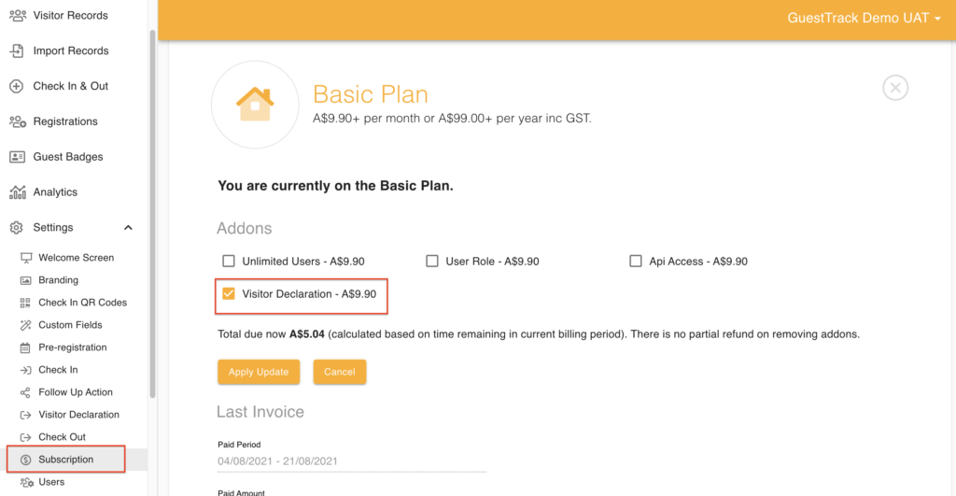Enable the Unlimited Users addon checkbox
Viewport: 956px width, 496px height.
click(x=228, y=262)
